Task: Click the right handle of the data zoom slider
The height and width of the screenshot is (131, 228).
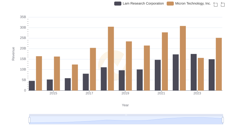Action: pyautogui.click(x=223, y=120)
